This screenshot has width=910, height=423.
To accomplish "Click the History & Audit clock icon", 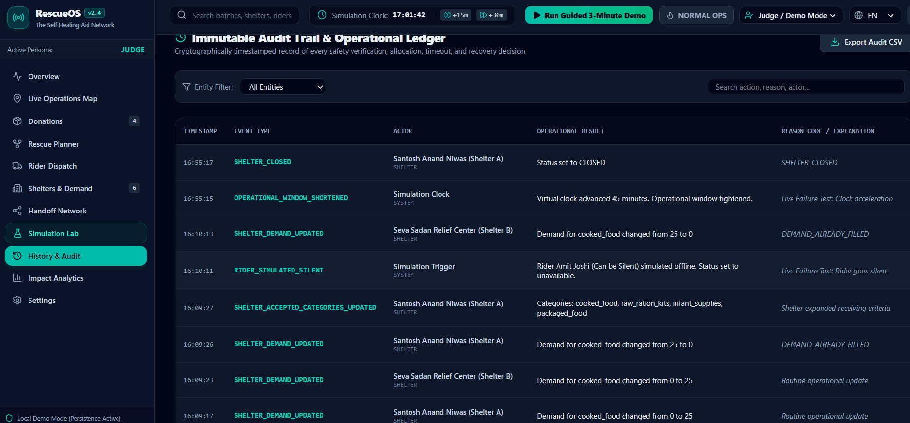I will click(17, 256).
